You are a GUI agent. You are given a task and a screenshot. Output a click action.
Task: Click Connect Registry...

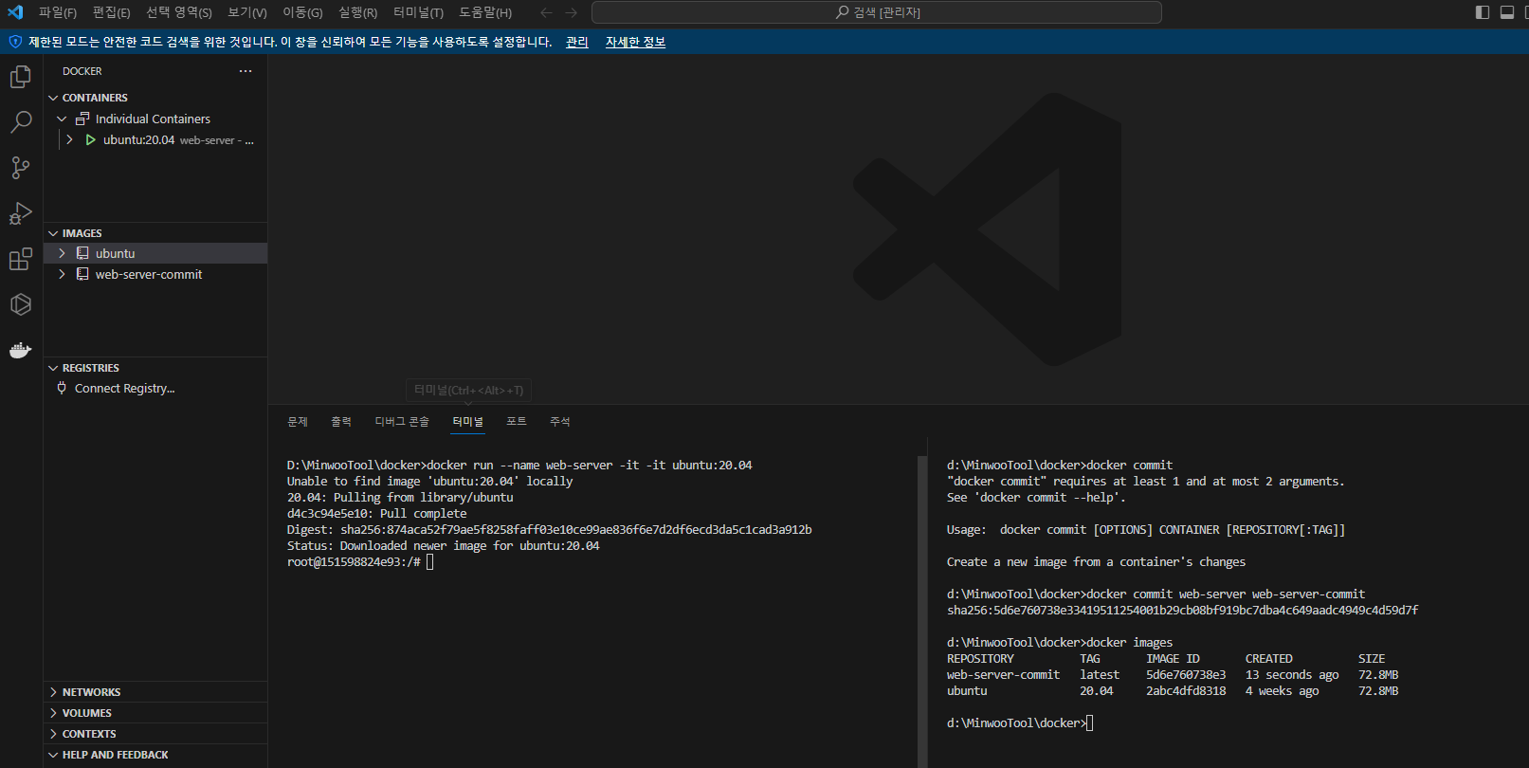tap(124, 388)
